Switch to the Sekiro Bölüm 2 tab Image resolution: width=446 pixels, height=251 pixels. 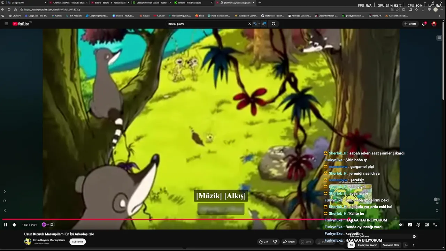click(x=110, y=3)
